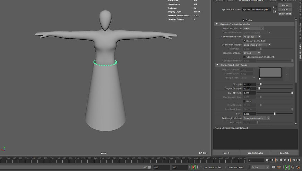This screenshot has width=302, height=171.
Task: Click the Hide button
Action: tap(288, 13)
